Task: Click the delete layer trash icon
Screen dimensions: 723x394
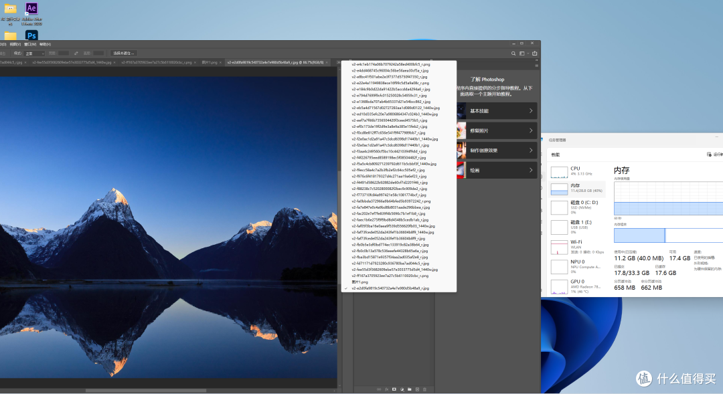Action: [424, 389]
